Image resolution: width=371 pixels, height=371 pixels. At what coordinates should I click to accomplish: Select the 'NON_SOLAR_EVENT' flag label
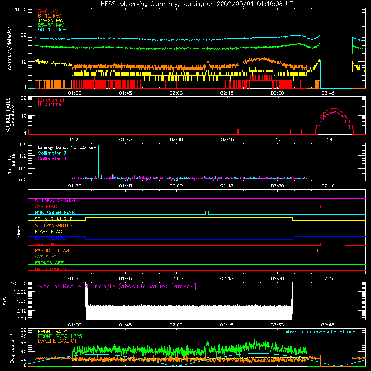coord(56,213)
